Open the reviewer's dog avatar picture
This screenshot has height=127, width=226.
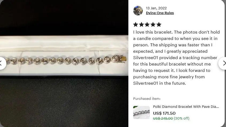[138, 11]
